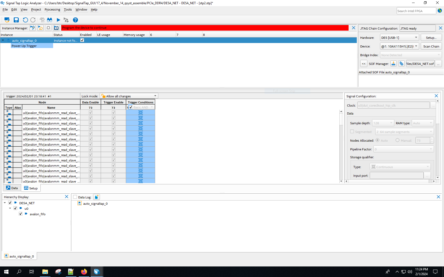Click the Stop Analysis icon

(48, 28)
